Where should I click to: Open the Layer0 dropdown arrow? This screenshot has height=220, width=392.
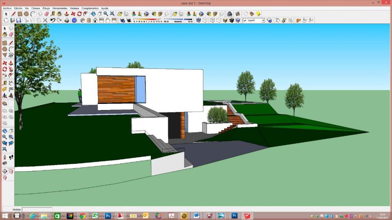coord(263,20)
